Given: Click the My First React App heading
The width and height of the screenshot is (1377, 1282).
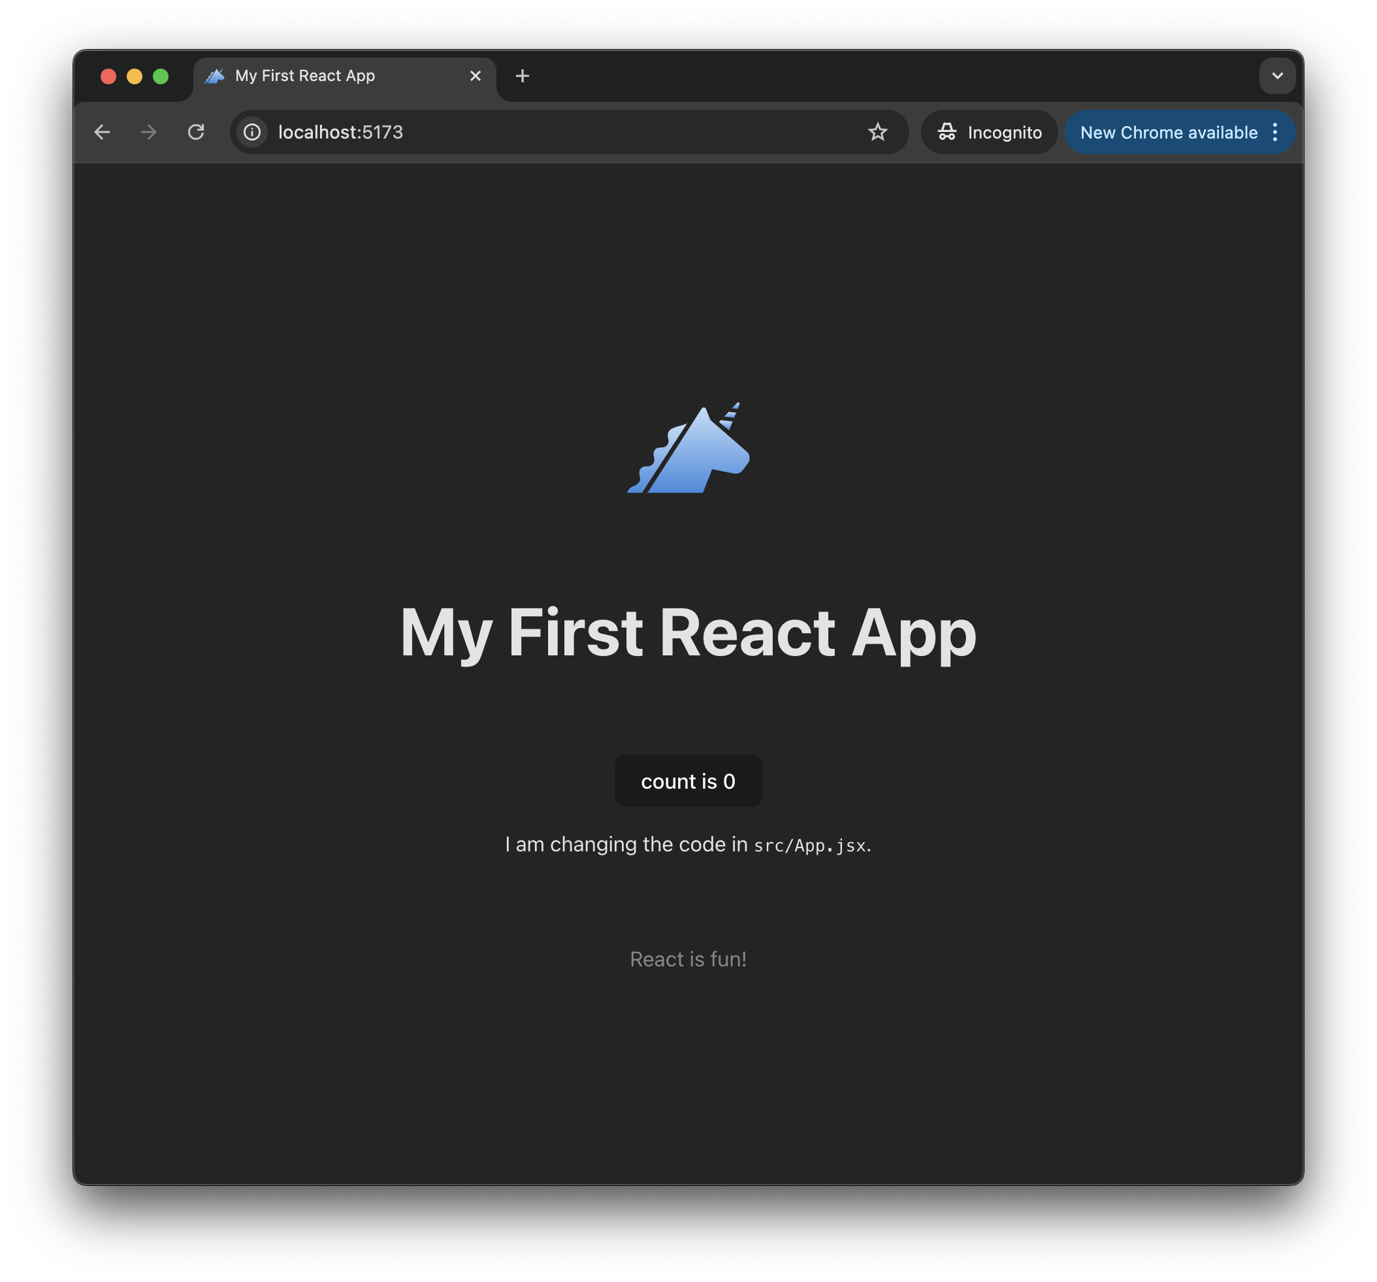Looking at the screenshot, I should coord(688,633).
